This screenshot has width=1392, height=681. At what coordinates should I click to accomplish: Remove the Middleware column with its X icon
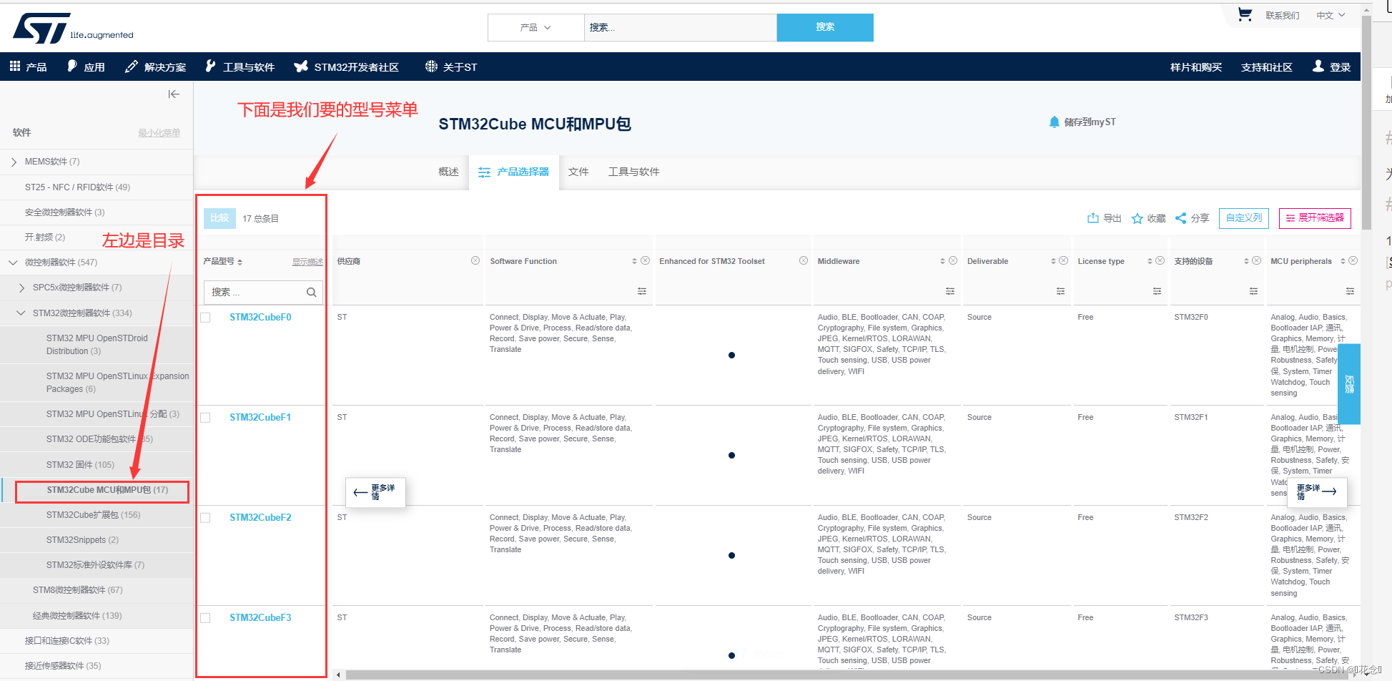click(x=953, y=260)
